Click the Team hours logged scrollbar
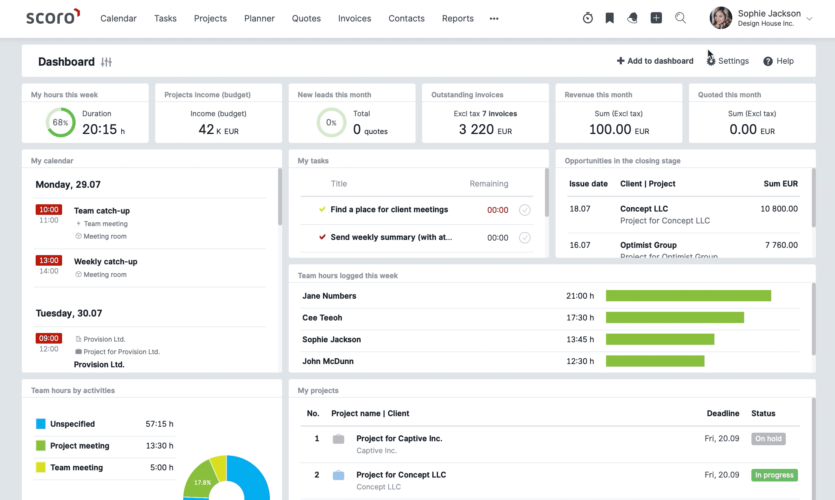Image resolution: width=835 pixels, height=500 pixels. (814, 319)
